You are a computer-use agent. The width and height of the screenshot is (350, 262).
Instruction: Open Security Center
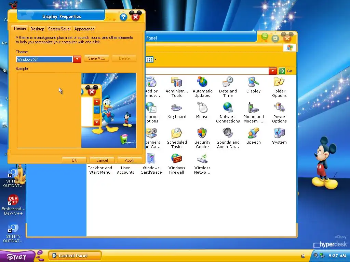click(202, 138)
